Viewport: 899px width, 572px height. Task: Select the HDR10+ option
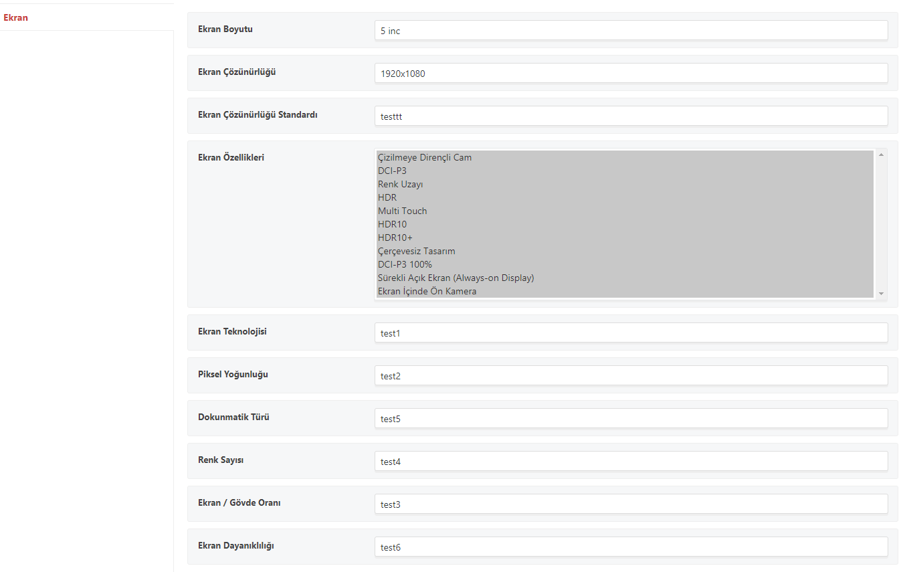pos(625,237)
